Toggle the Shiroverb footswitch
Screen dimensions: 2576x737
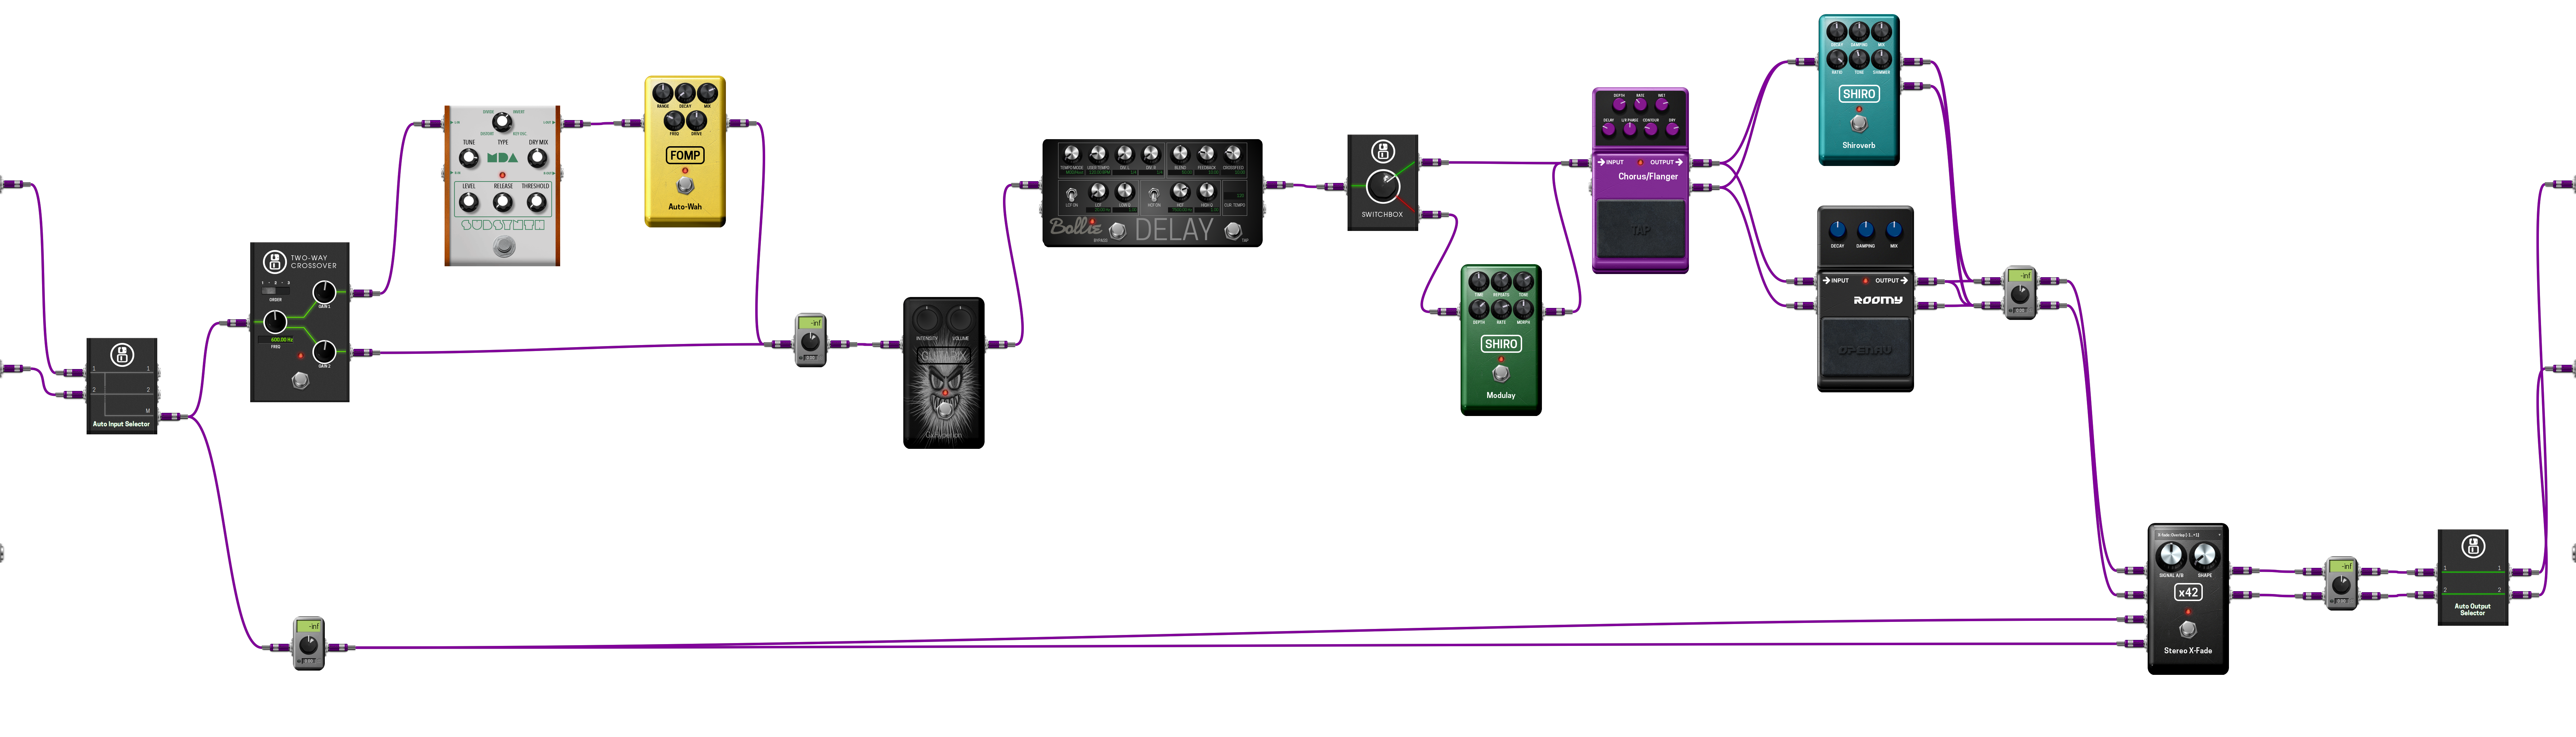[1859, 124]
